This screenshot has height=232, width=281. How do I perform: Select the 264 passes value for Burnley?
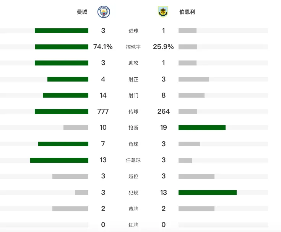point(164,111)
